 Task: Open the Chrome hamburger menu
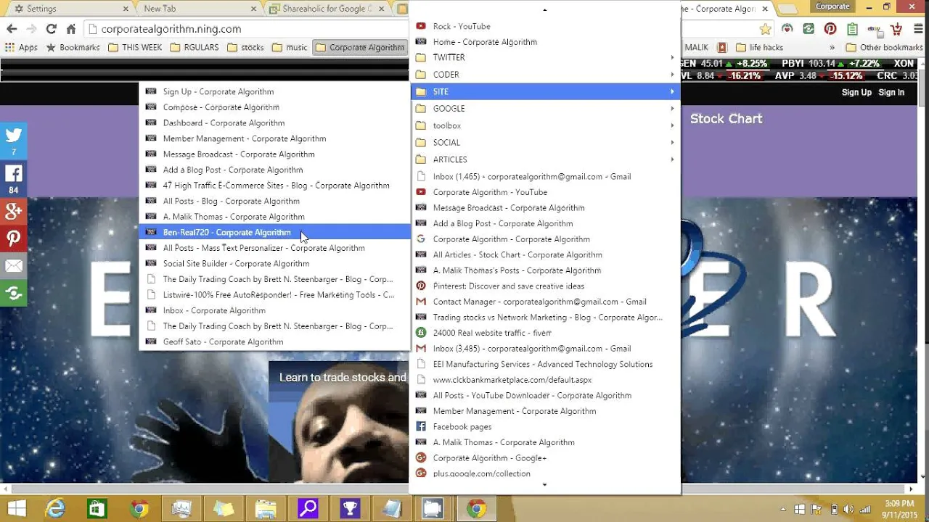917,29
